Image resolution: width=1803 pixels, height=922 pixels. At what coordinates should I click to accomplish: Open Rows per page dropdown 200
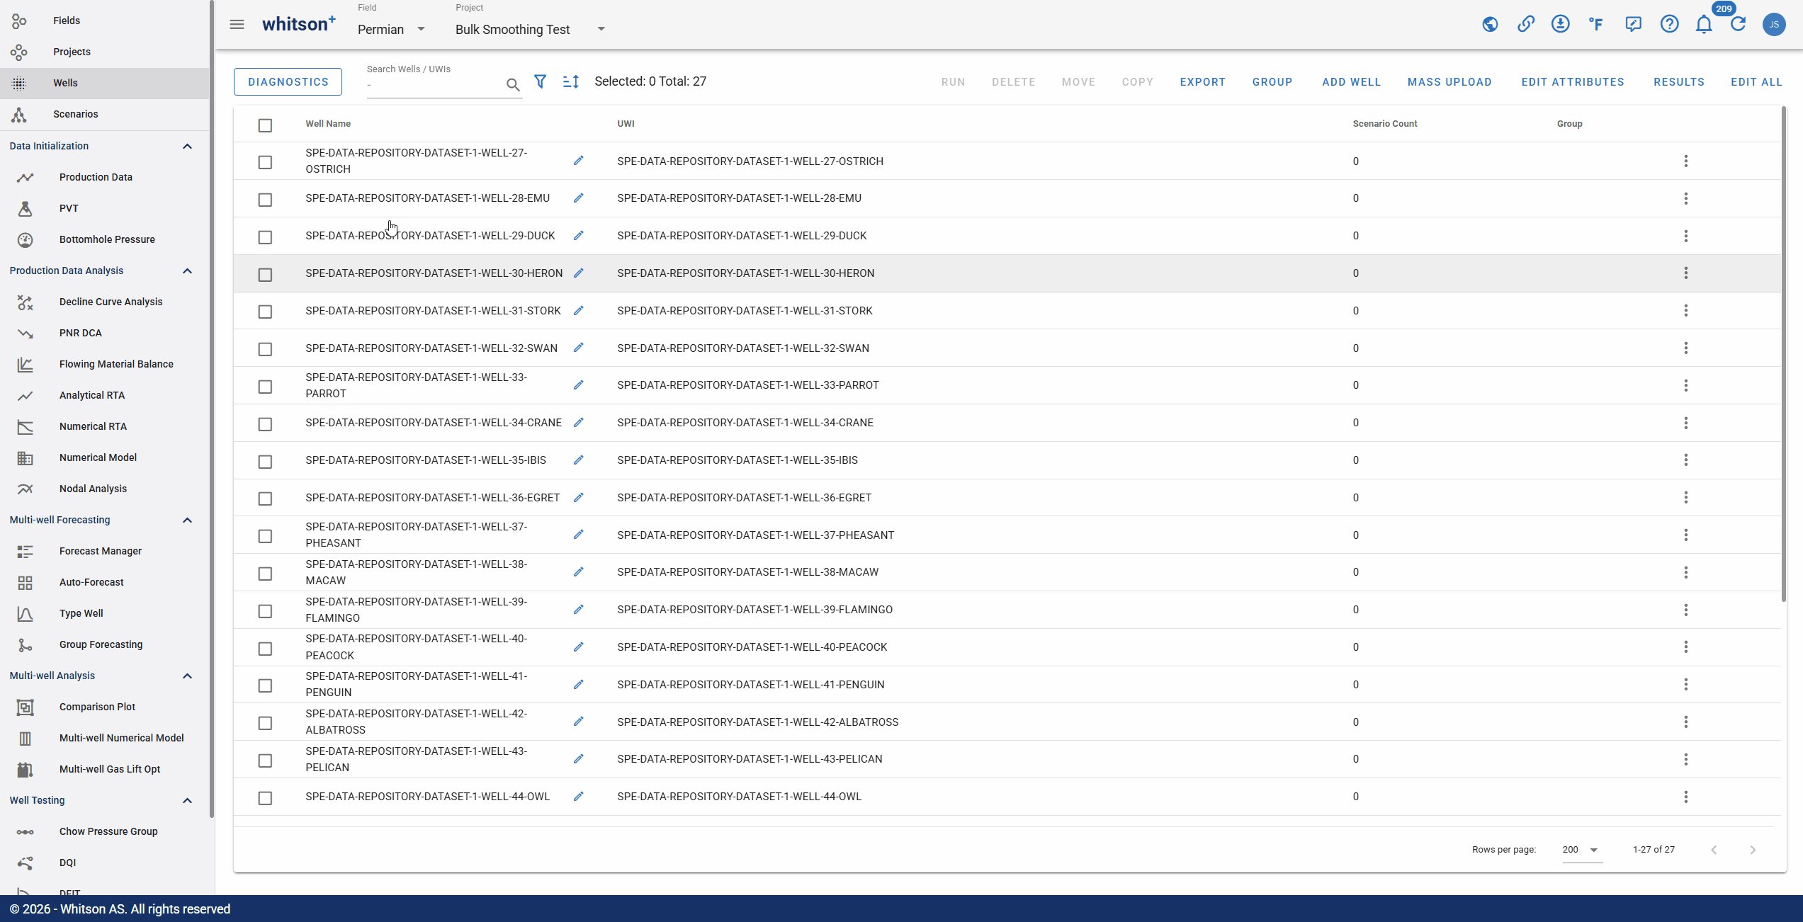coord(1581,850)
